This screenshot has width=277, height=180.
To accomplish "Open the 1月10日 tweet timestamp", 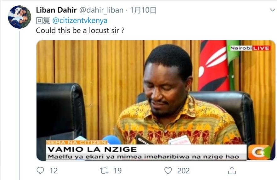I will 143,10.
